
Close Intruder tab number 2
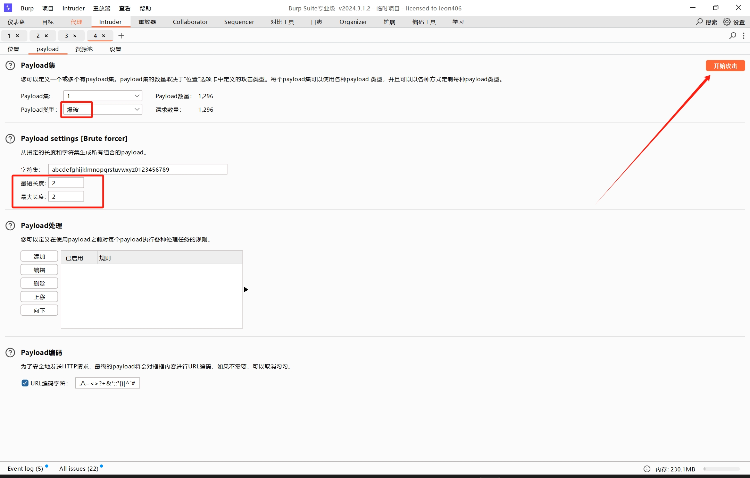tap(46, 36)
